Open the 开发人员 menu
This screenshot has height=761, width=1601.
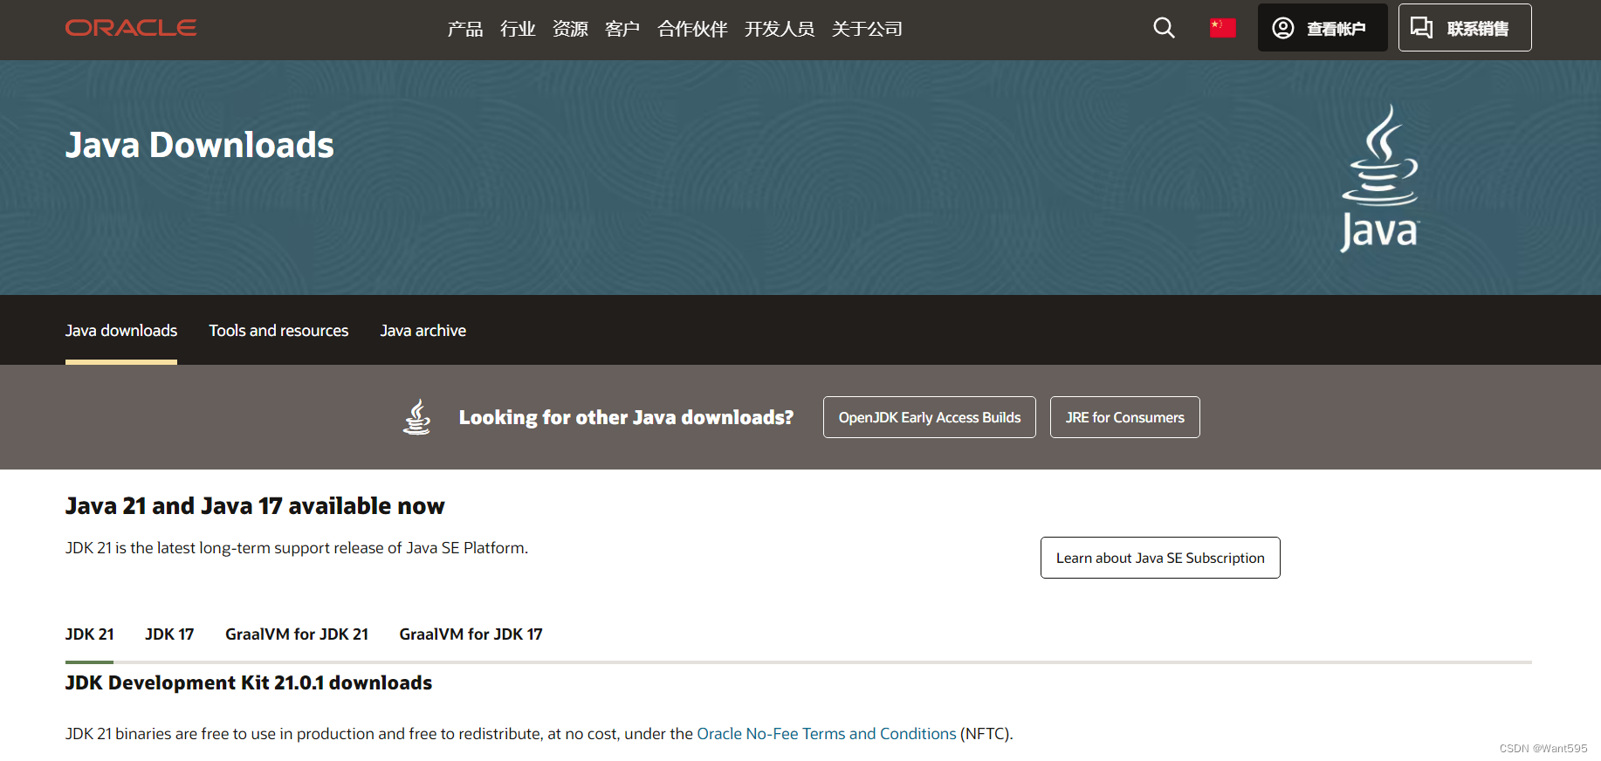[780, 29]
